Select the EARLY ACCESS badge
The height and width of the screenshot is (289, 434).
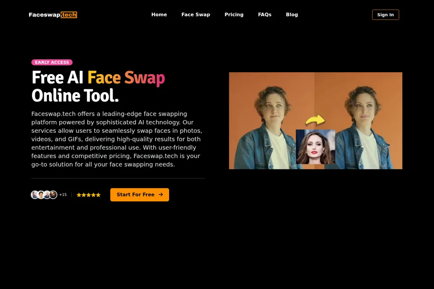pyautogui.click(x=52, y=62)
